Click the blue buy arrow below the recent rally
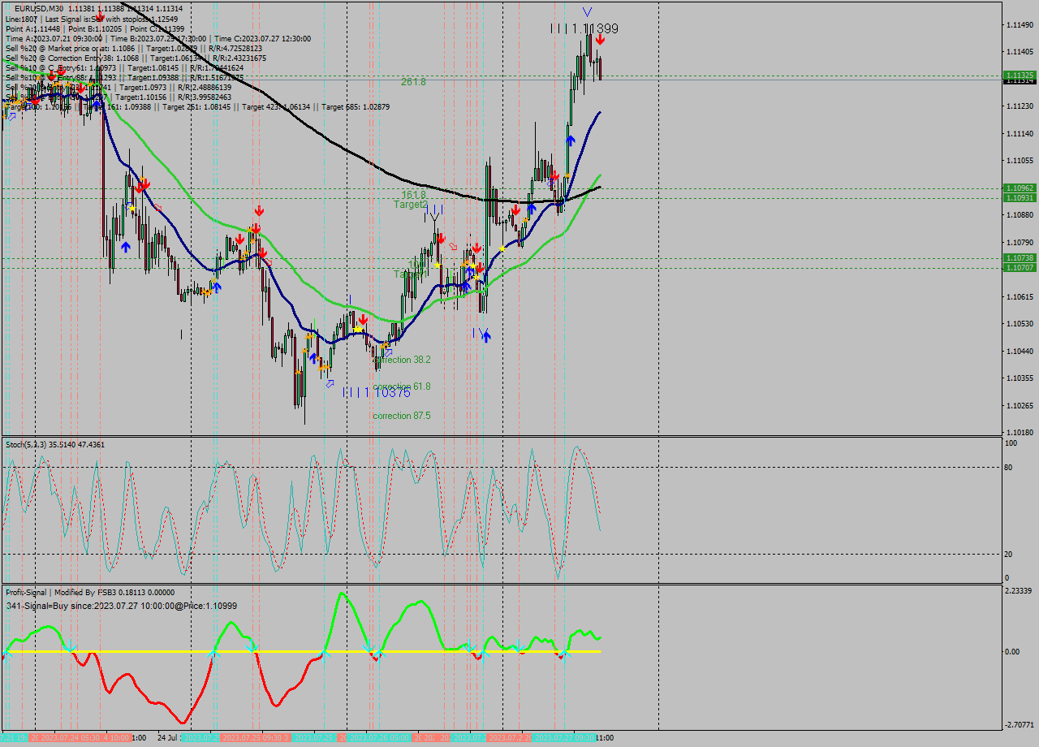 571,140
